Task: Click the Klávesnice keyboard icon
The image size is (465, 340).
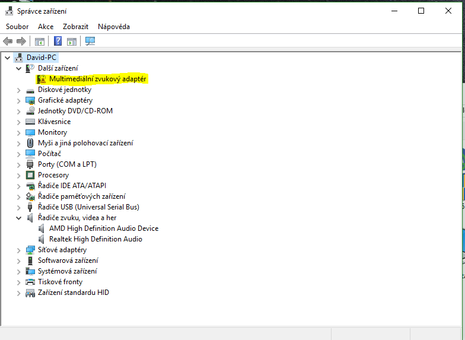Action: coord(30,122)
